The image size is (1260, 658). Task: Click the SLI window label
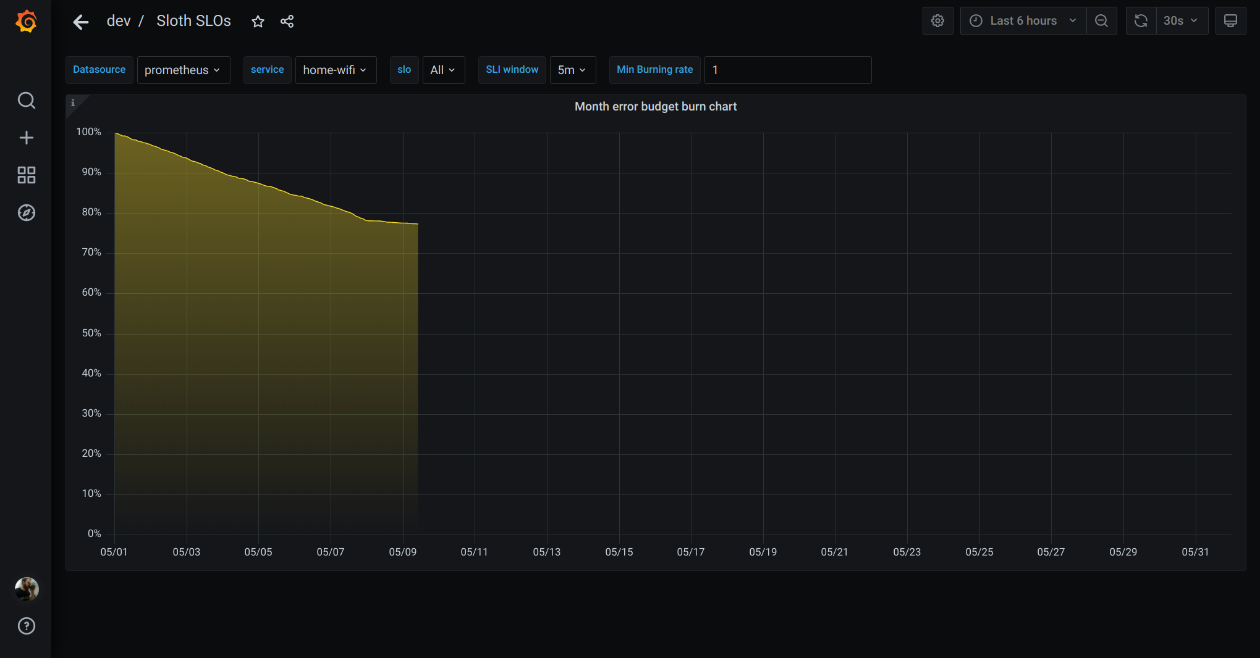pyautogui.click(x=512, y=70)
